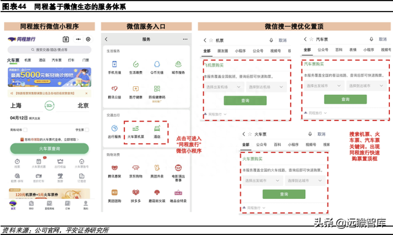This screenshot has width=393, height=235.
Task: Open 选择到达机场 dropdown in 机票 search
Action: (x=266, y=87)
